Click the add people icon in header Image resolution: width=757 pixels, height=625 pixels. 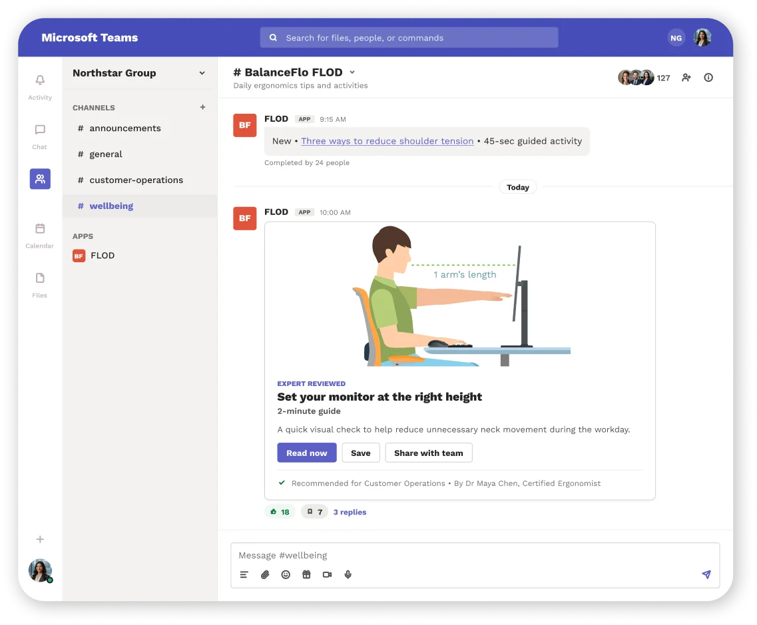click(x=686, y=78)
